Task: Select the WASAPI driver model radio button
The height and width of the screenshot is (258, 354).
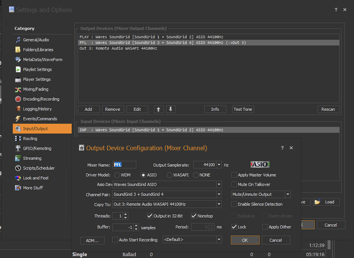Action: (x=169, y=175)
